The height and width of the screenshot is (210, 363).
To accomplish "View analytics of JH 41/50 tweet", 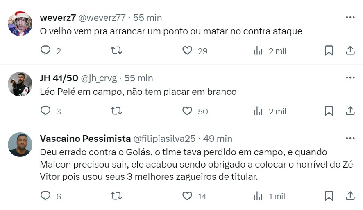I will [258, 111].
